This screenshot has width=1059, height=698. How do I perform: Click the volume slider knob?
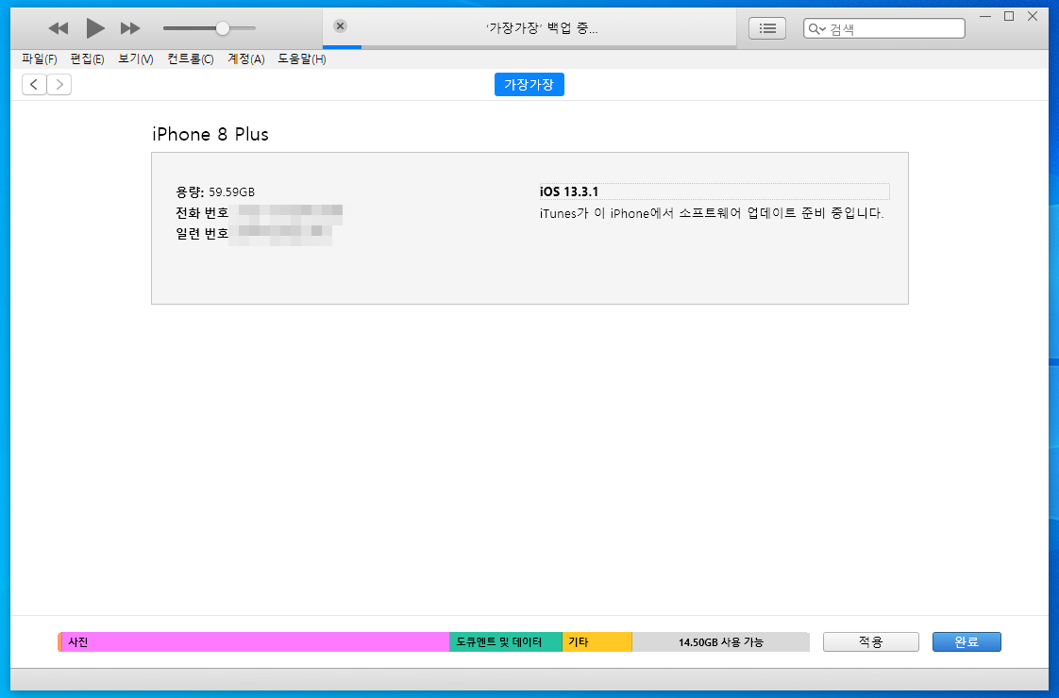point(222,28)
